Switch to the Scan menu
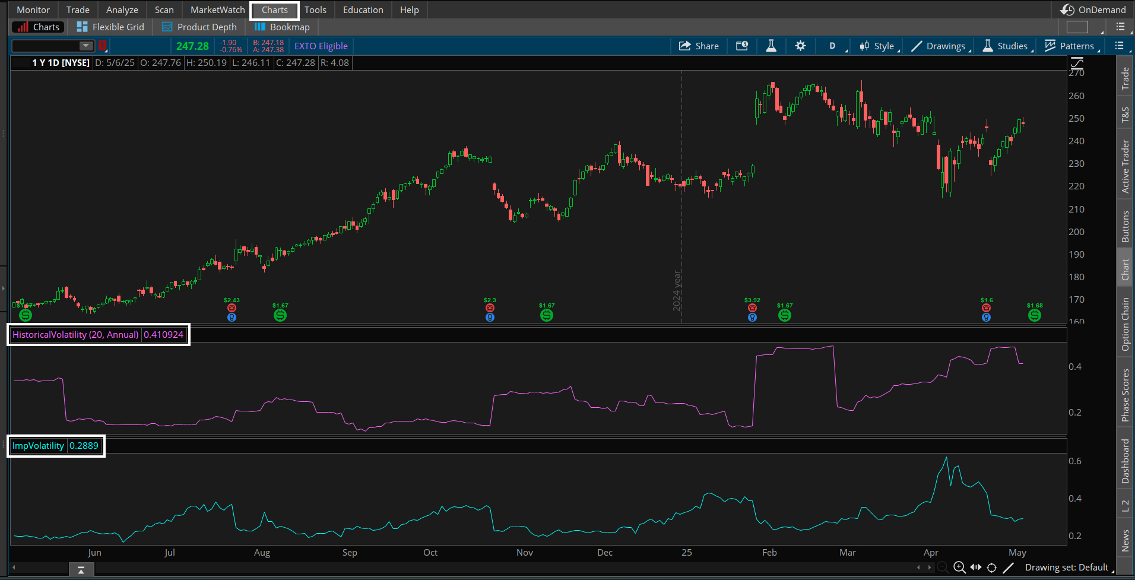This screenshot has width=1135, height=580. coord(164,9)
